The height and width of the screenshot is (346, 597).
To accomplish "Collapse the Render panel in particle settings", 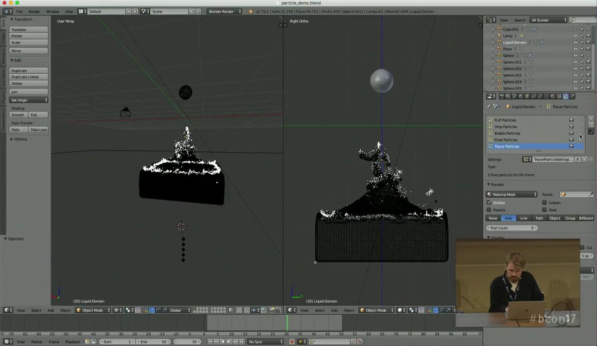I will pos(496,184).
